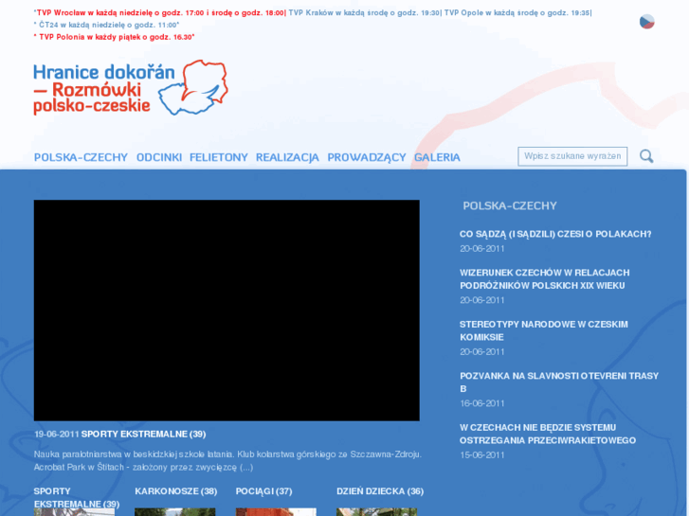Select the KARKONOSZE (38) episode

point(175,491)
